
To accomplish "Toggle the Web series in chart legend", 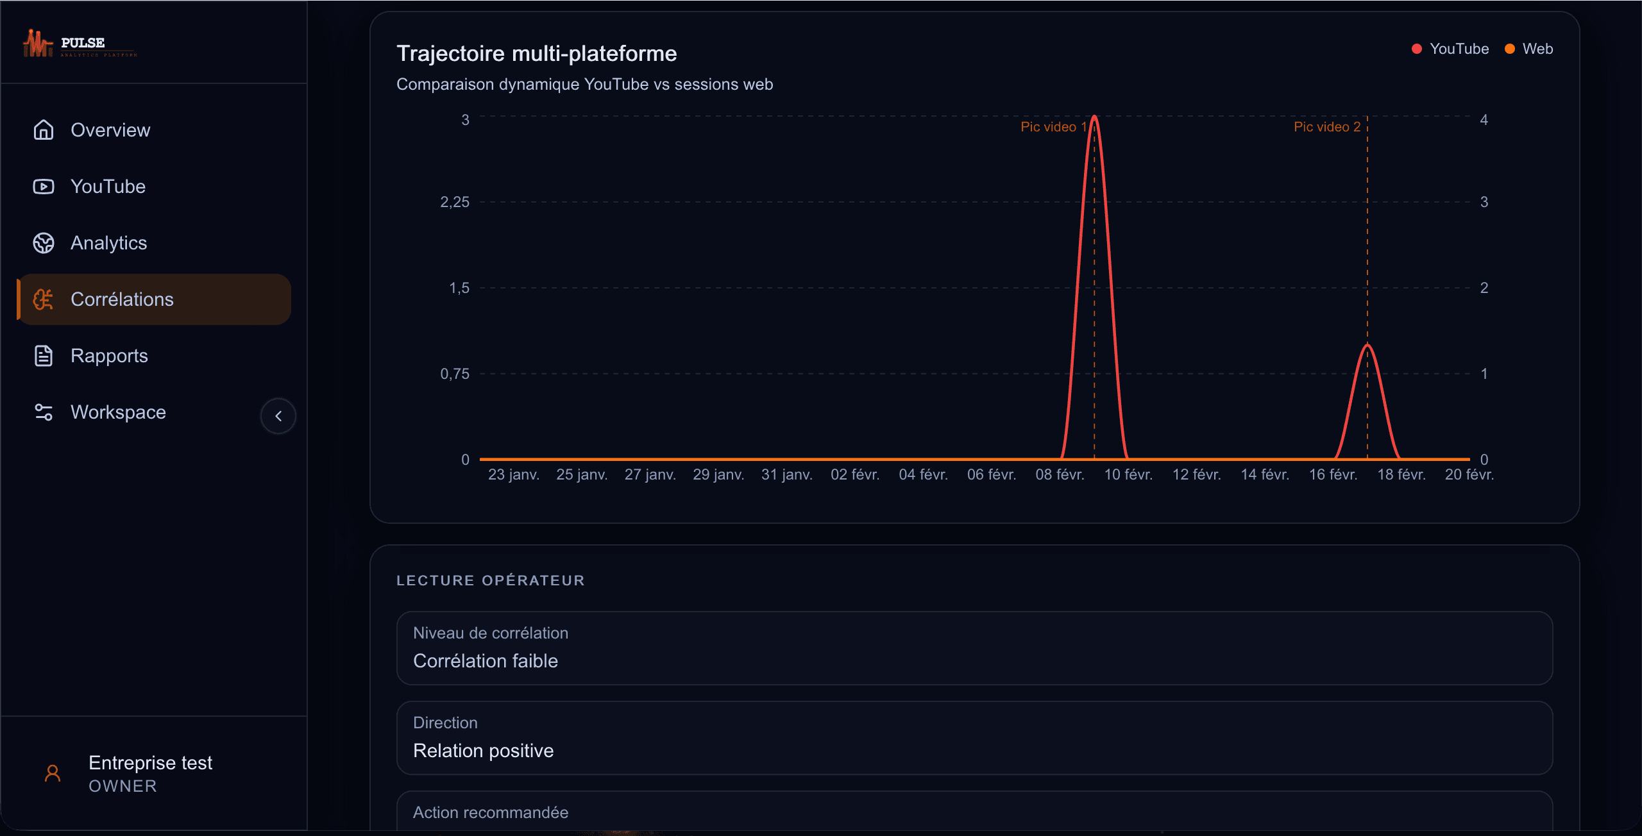I will tap(1537, 49).
